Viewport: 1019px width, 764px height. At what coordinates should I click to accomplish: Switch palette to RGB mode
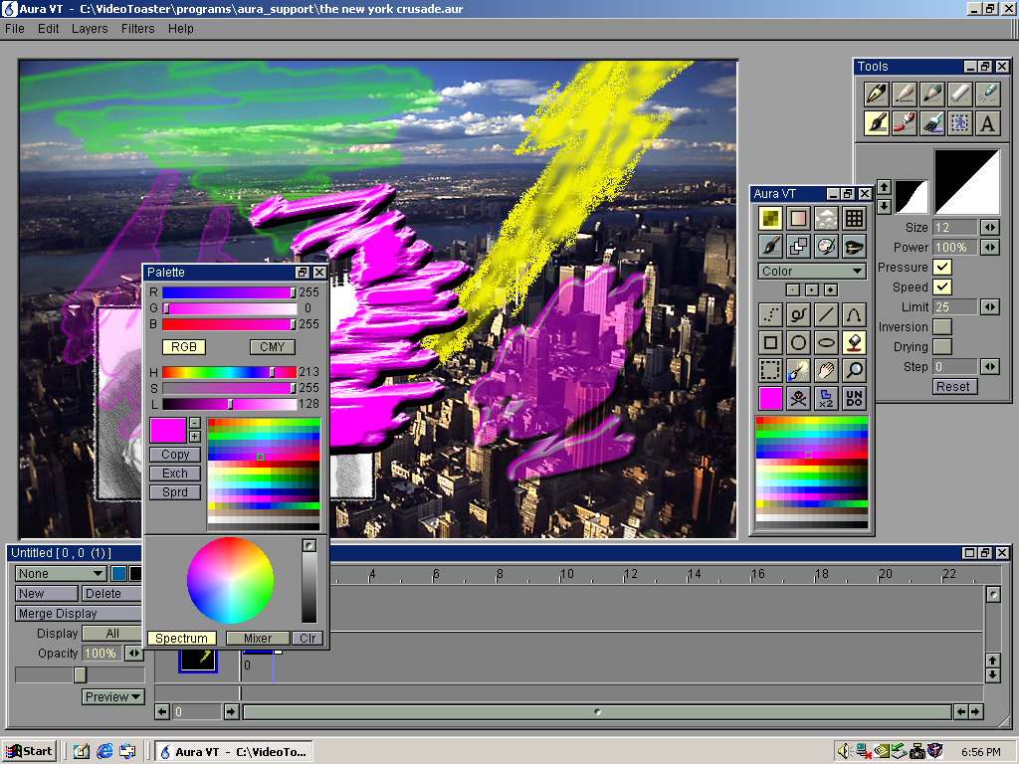point(184,347)
